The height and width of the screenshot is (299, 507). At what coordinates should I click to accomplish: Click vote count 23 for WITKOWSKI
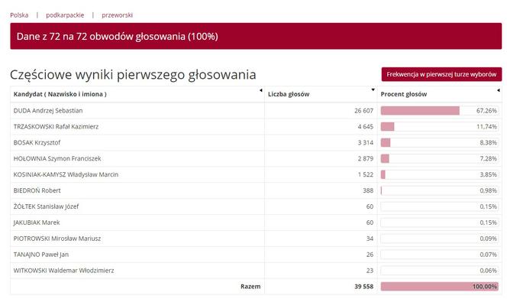click(x=370, y=271)
